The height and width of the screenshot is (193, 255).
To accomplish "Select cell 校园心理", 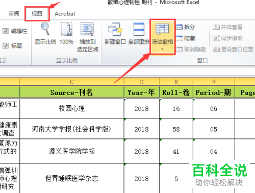I will click(72, 108).
